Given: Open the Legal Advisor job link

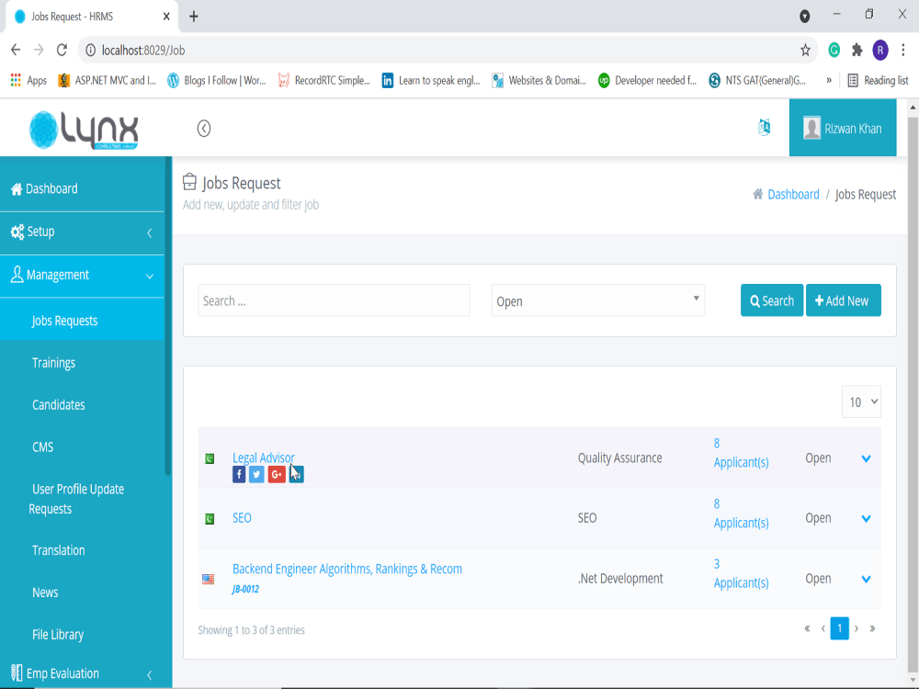Looking at the screenshot, I should (x=263, y=457).
